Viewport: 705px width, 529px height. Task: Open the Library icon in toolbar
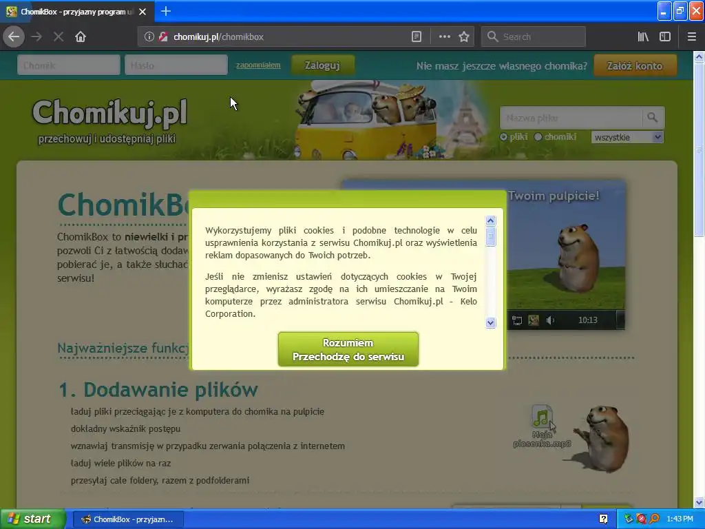click(643, 37)
